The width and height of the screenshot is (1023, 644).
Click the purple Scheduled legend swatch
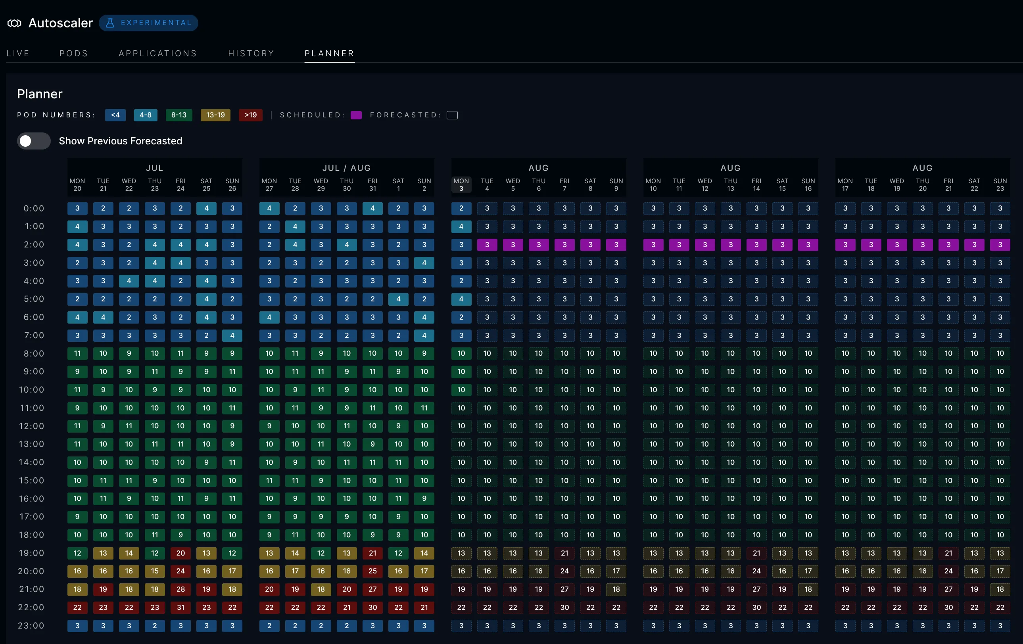(356, 115)
